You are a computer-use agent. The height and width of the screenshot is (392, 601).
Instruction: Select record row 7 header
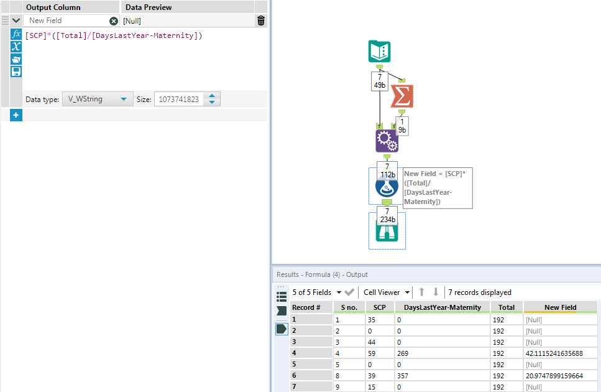click(x=311, y=386)
